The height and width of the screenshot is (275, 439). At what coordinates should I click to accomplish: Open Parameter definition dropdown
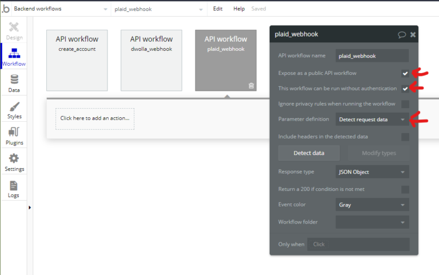pos(372,119)
